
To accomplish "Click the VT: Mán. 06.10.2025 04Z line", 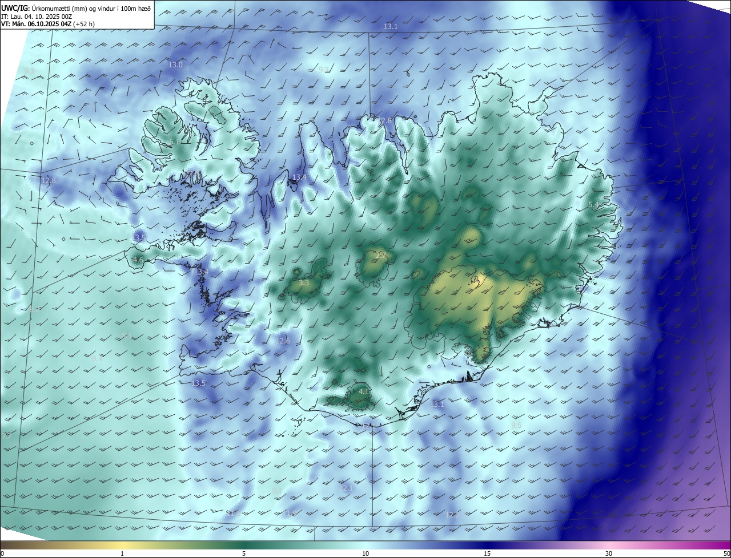I will [x=48, y=25].
